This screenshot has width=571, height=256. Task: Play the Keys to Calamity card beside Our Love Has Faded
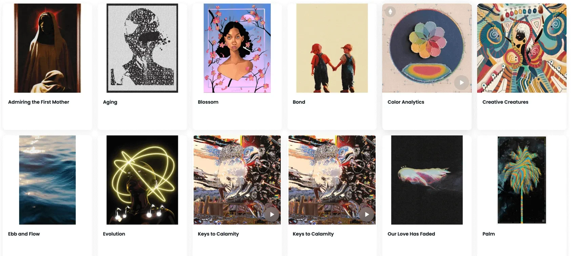click(367, 214)
